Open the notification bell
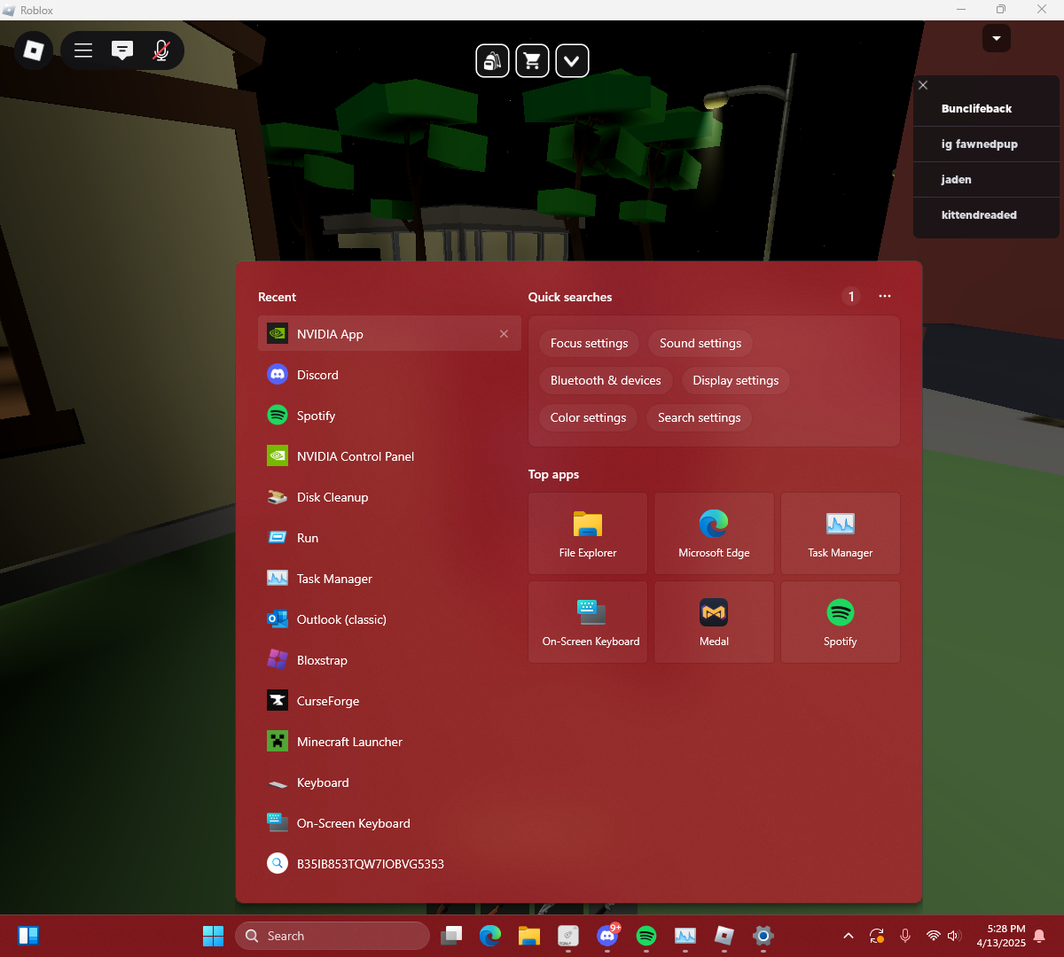 (1040, 936)
